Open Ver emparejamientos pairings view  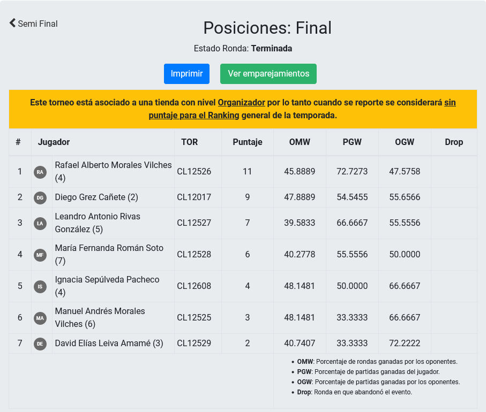pos(268,74)
